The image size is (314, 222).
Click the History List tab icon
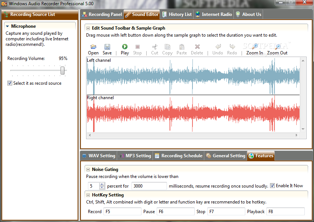[x=164, y=14]
